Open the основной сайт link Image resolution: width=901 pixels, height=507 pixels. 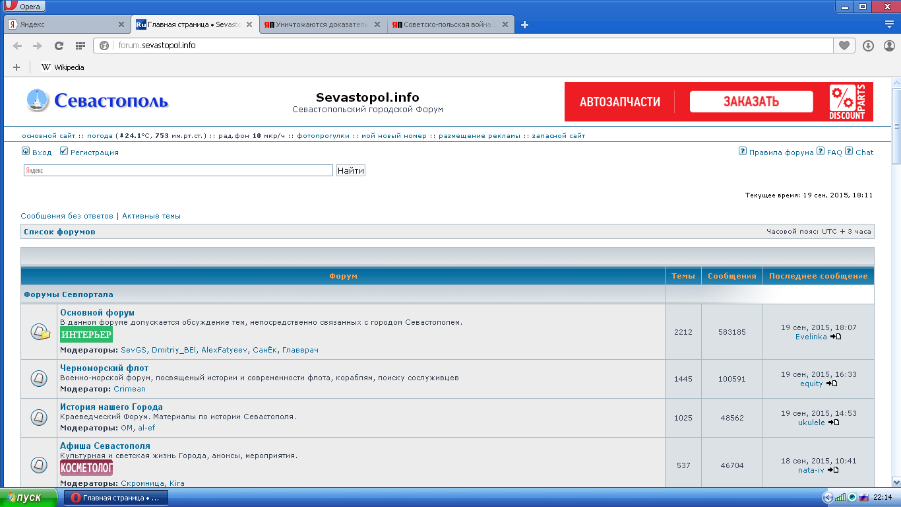48,136
